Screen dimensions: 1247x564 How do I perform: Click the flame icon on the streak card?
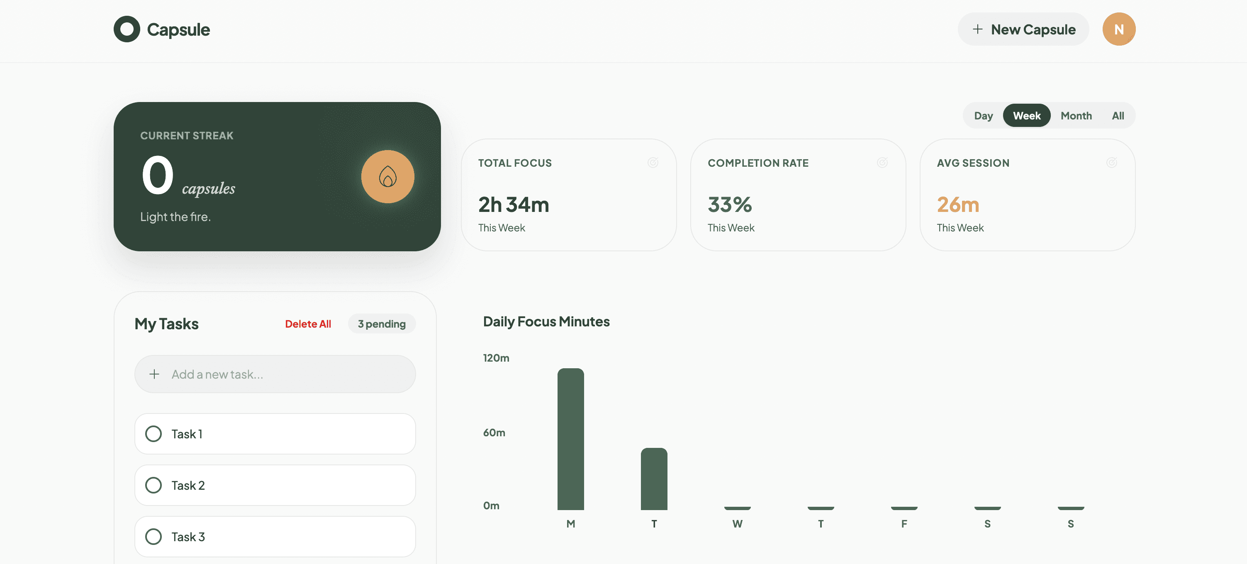[387, 176]
